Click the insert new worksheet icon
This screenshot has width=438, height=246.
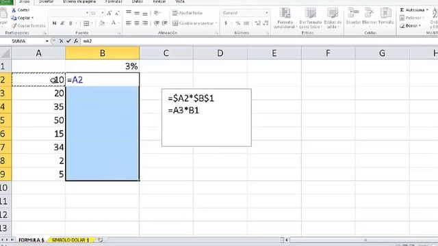[x=101, y=240]
